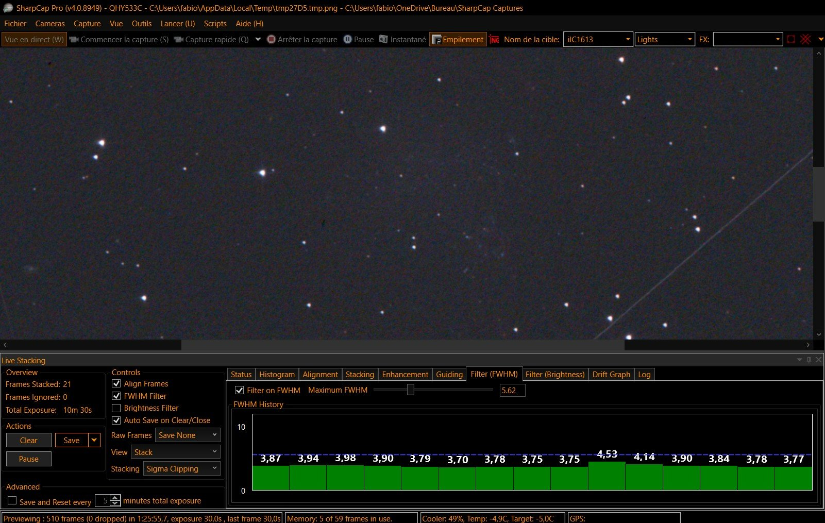Click the Empilement live stacking icon

436,40
